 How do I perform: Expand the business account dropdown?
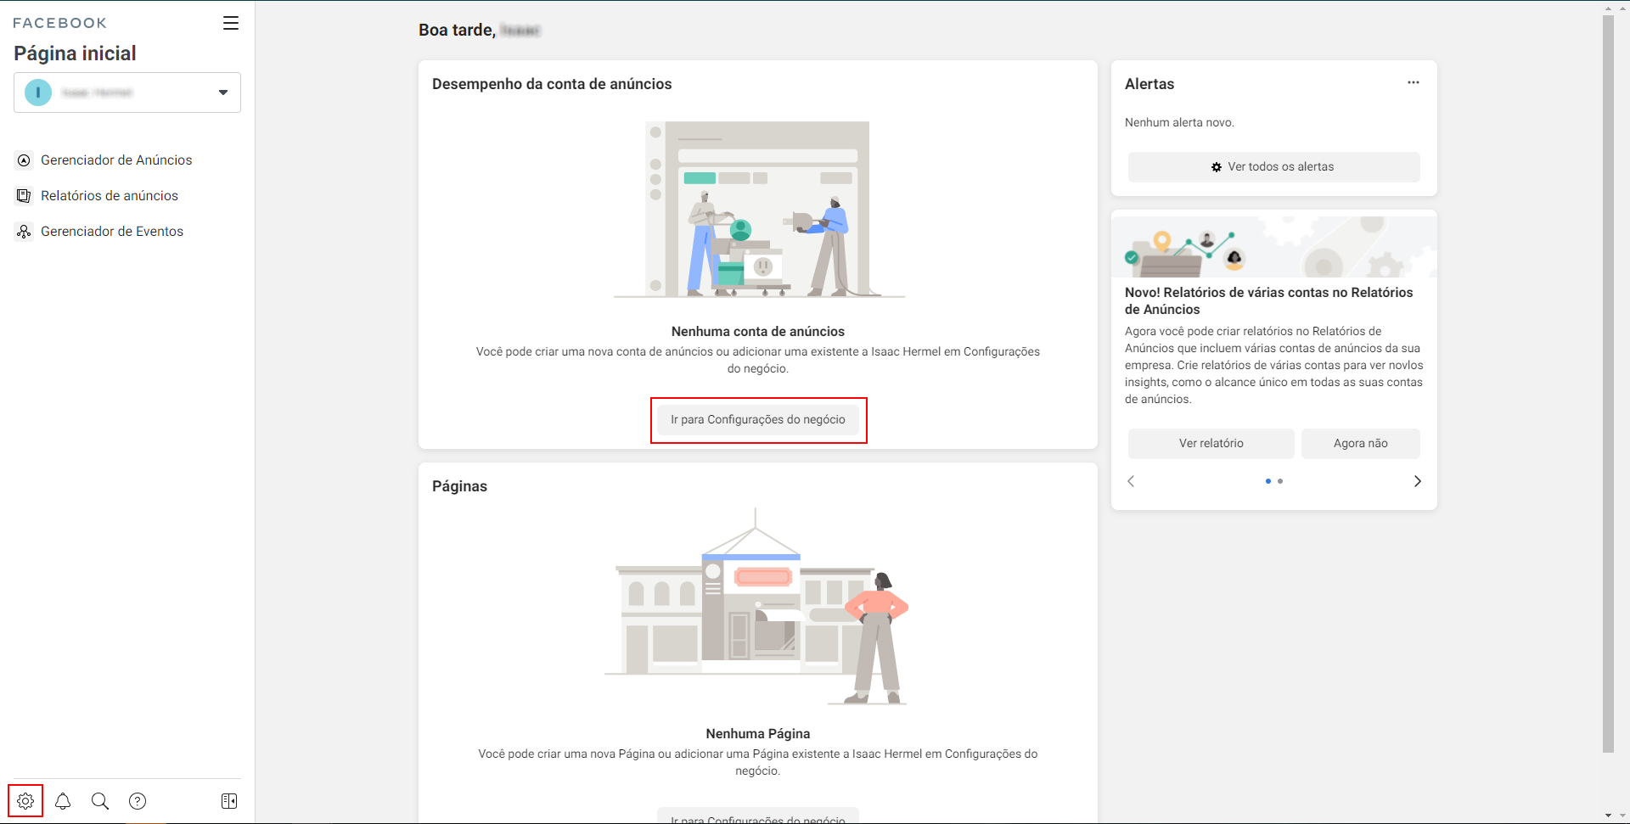tap(222, 92)
